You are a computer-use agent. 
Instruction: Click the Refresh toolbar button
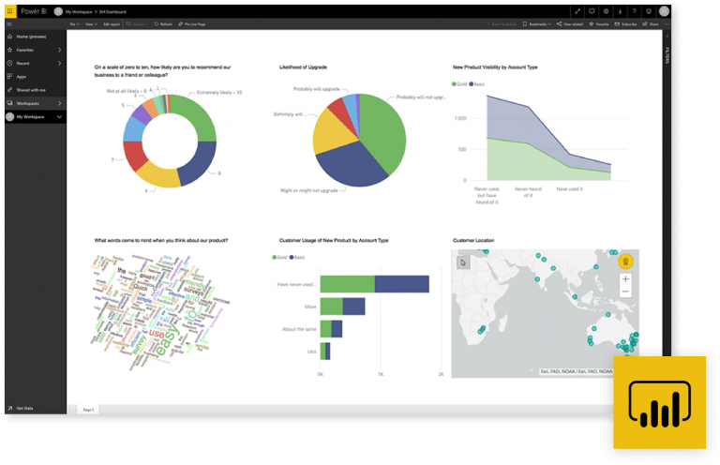click(163, 24)
